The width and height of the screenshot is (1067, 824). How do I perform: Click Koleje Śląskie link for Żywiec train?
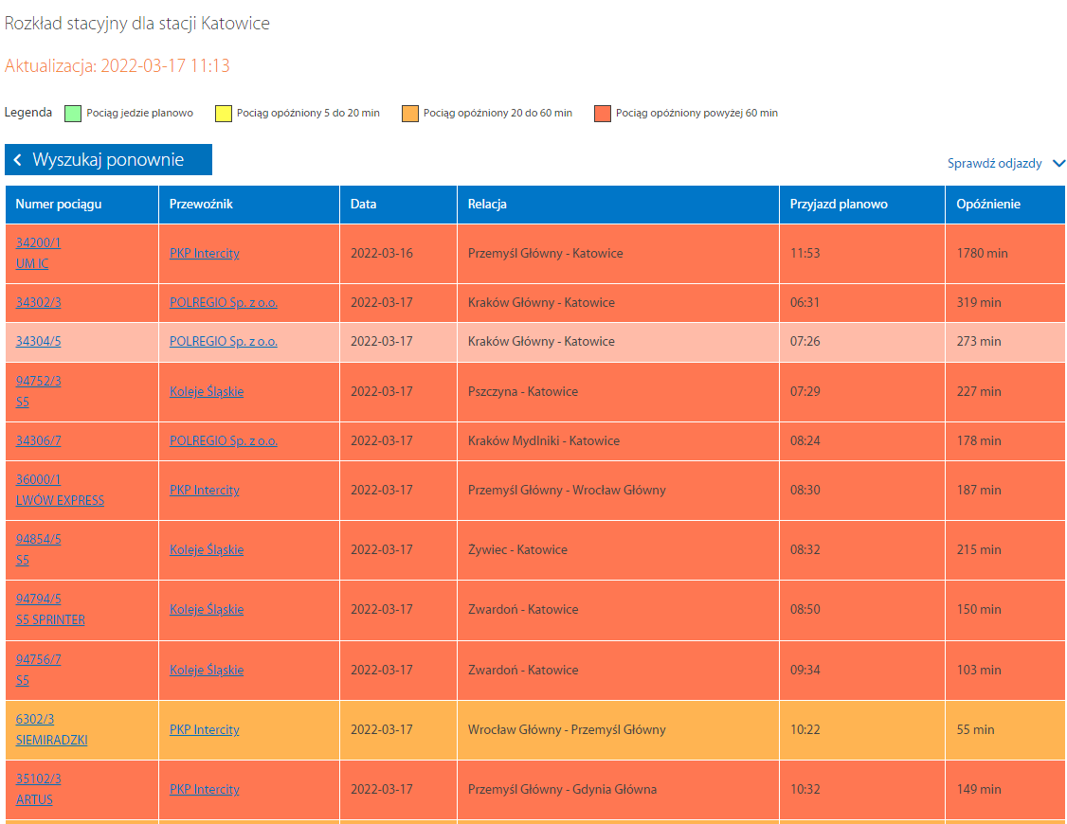(x=206, y=549)
